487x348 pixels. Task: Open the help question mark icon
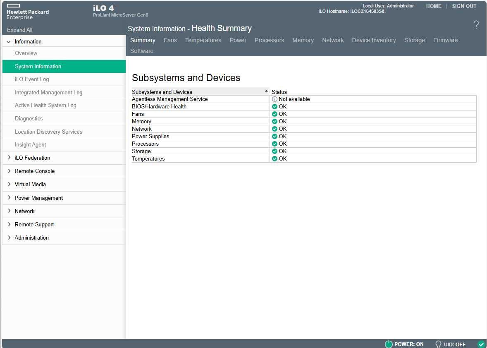476,24
